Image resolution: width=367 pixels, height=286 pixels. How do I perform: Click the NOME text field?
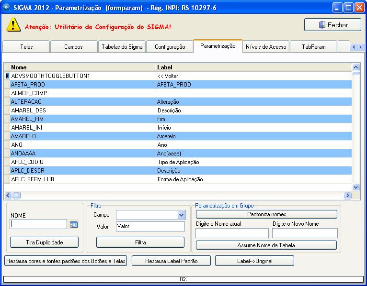[x=38, y=224]
